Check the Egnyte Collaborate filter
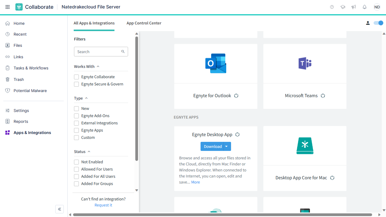 pos(76,77)
